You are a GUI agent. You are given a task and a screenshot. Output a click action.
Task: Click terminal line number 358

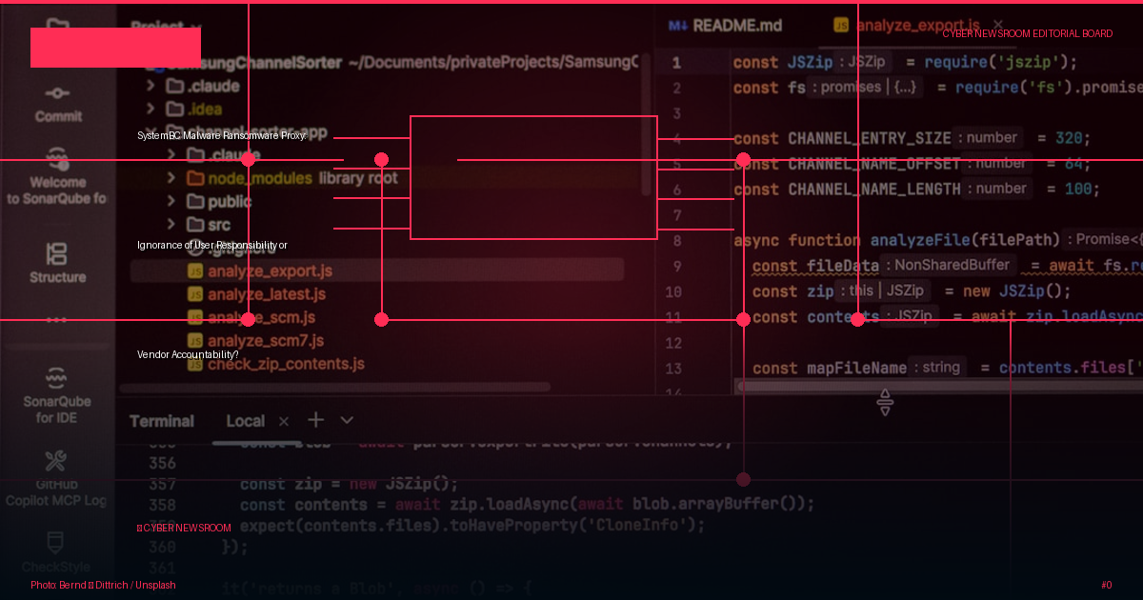point(162,505)
